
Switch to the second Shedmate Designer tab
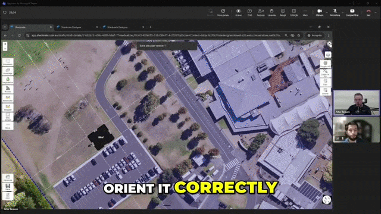point(77,27)
